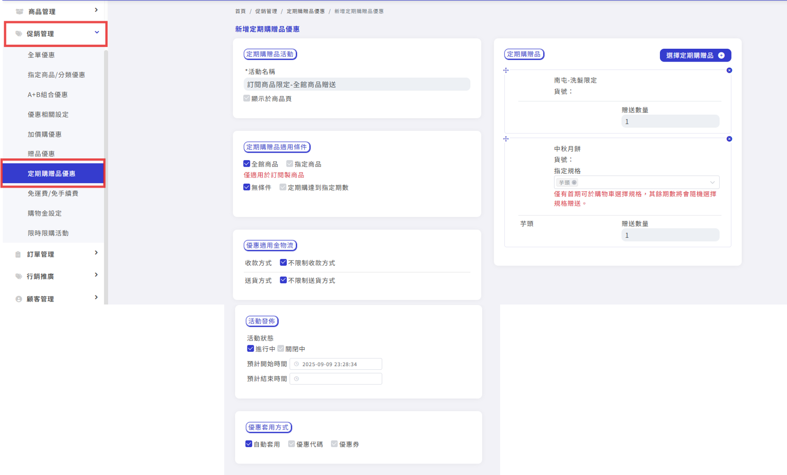Select 優惠券 apply method

click(x=334, y=444)
